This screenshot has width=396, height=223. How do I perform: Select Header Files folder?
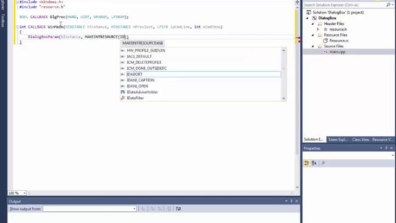click(334, 24)
